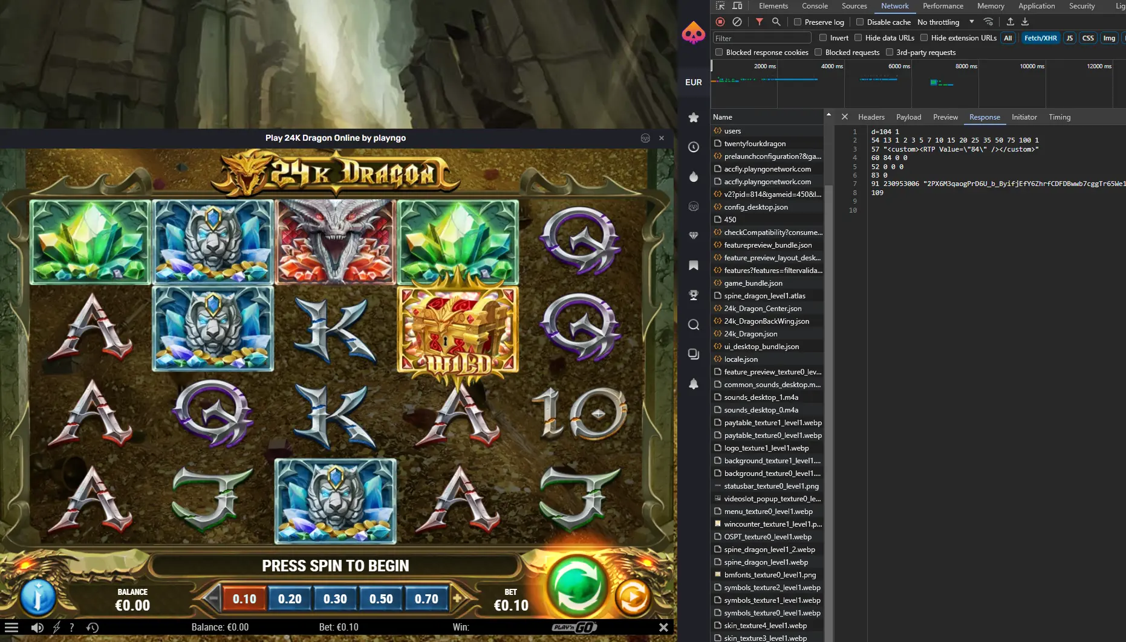Viewport: 1126px width, 642px height.
Task: Open the Payload request tab
Action: click(908, 117)
